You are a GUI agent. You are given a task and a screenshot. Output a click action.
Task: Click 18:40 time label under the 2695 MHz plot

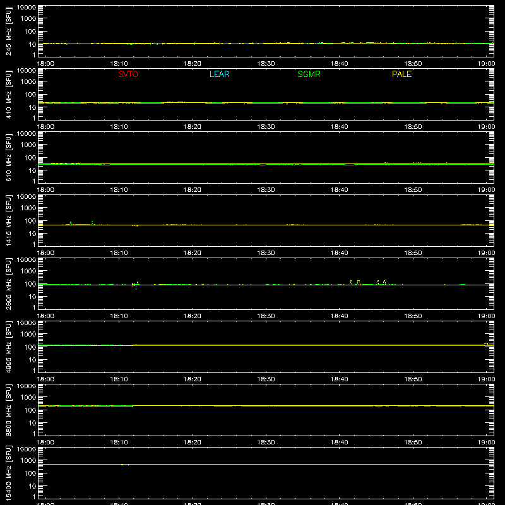(339, 316)
